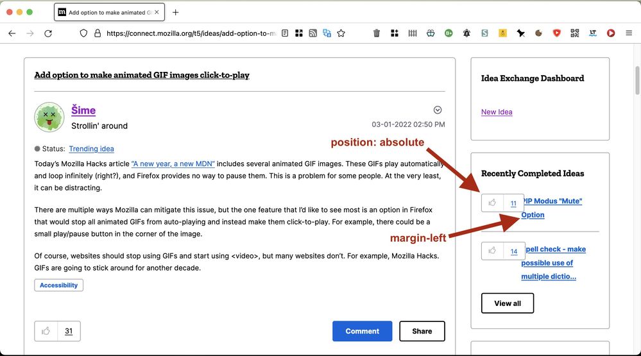View the 14 kudos count
Viewport: 641px width, 356px height.
pos(514,251)
